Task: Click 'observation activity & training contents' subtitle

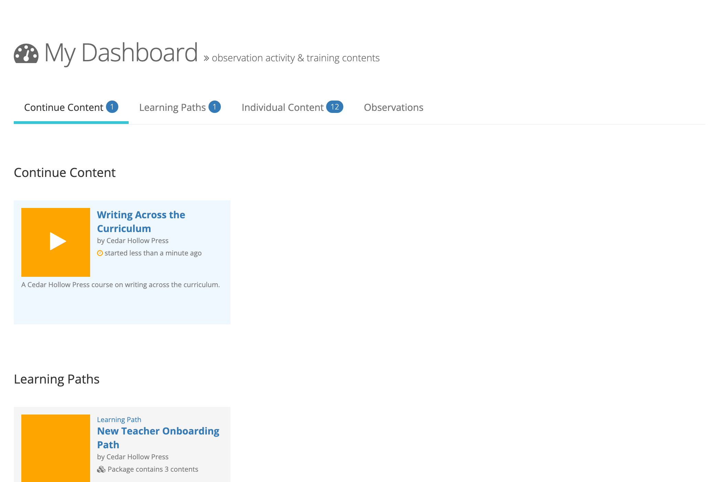Action: click(296, 58)
